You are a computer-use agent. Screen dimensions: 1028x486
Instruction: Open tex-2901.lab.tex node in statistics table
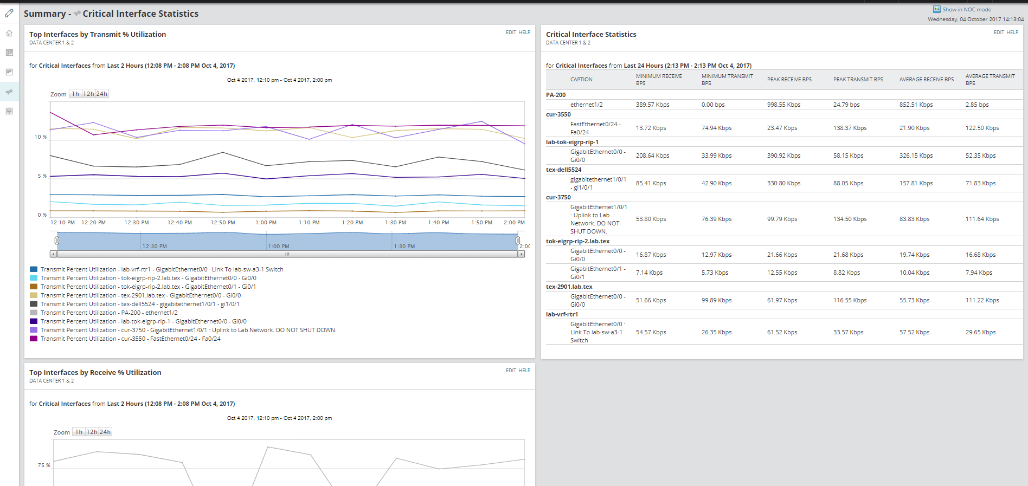[x=569, y=287]
